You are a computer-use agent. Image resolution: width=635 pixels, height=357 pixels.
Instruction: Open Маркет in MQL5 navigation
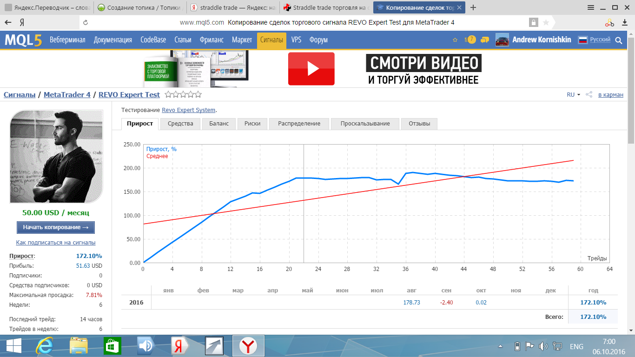click(x=242, y=40)
